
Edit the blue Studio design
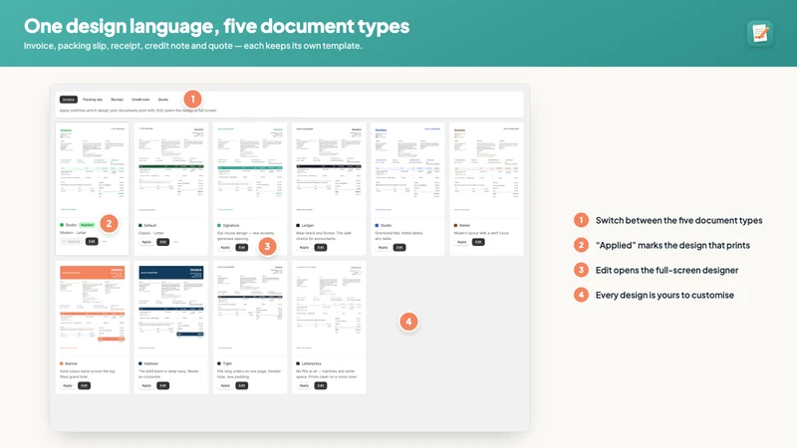click(x=399, y=247)
